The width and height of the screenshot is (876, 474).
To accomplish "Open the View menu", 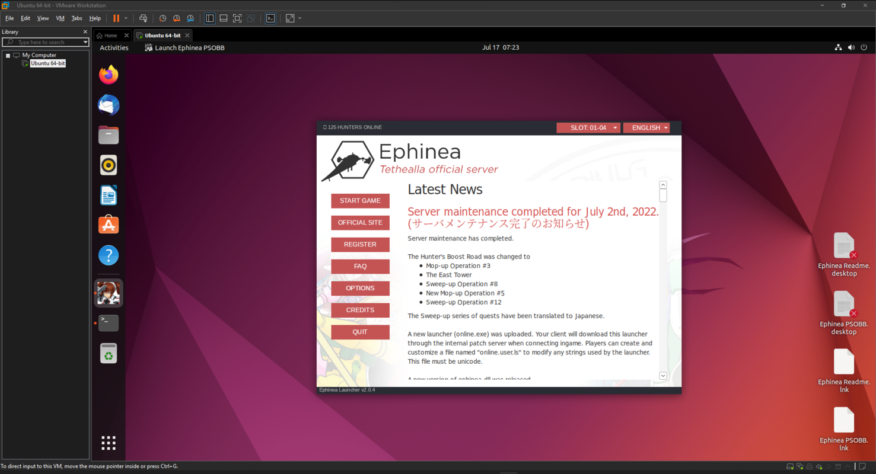I will coord(43,18).
